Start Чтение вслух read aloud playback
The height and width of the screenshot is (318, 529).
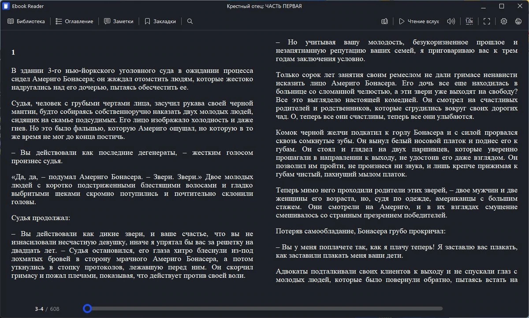click(x=419, y=21)
